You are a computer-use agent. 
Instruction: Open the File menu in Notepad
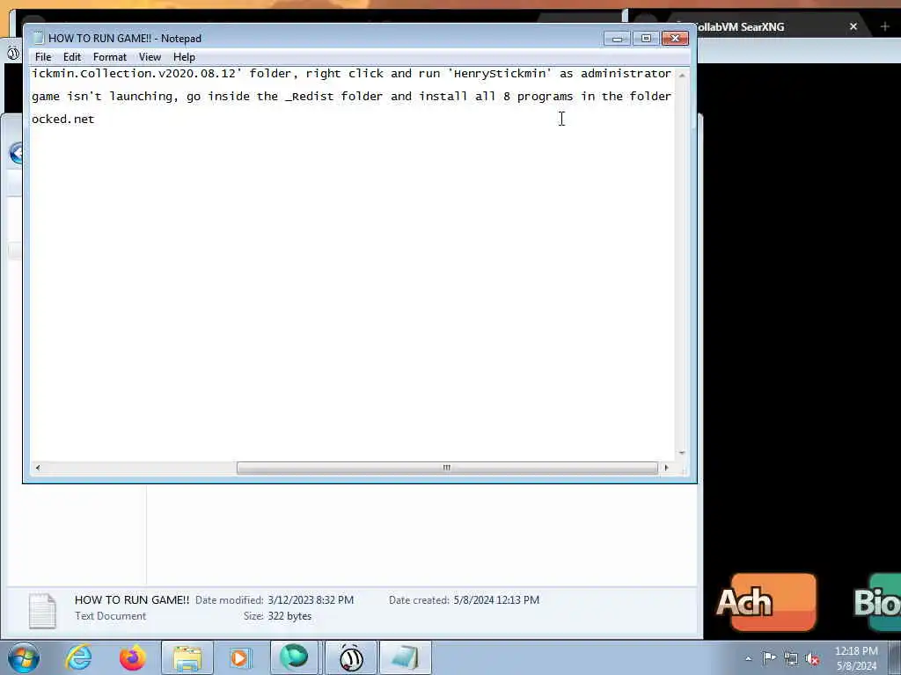coord(43,57)
